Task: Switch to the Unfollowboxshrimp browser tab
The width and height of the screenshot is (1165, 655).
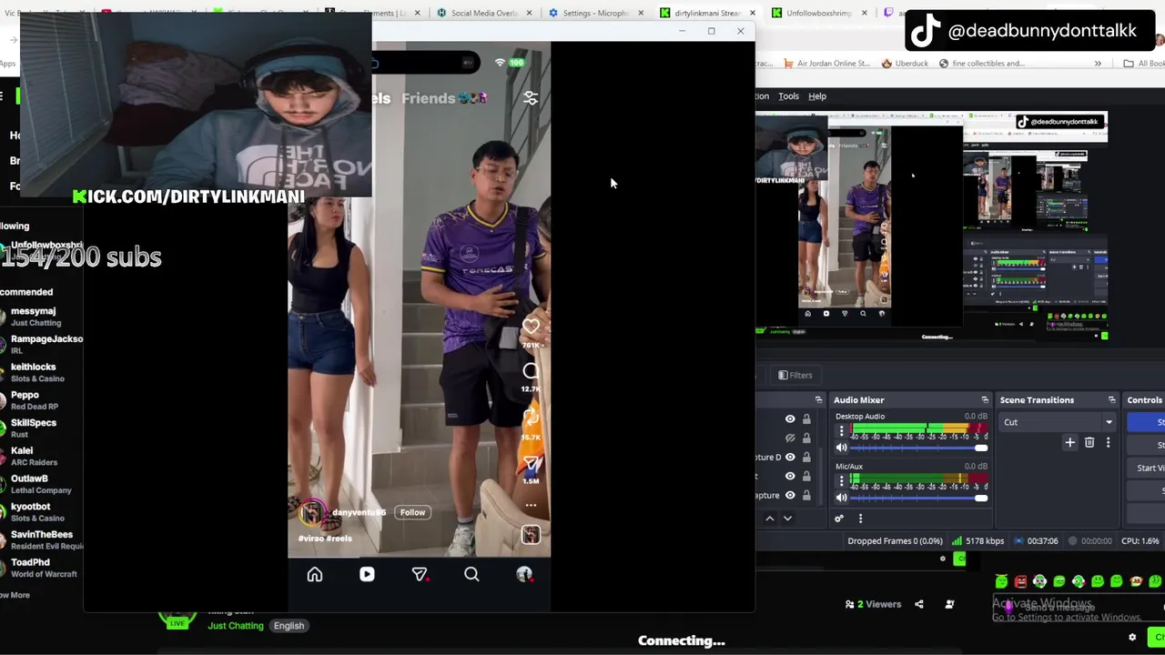Action: tap(818, 13)
